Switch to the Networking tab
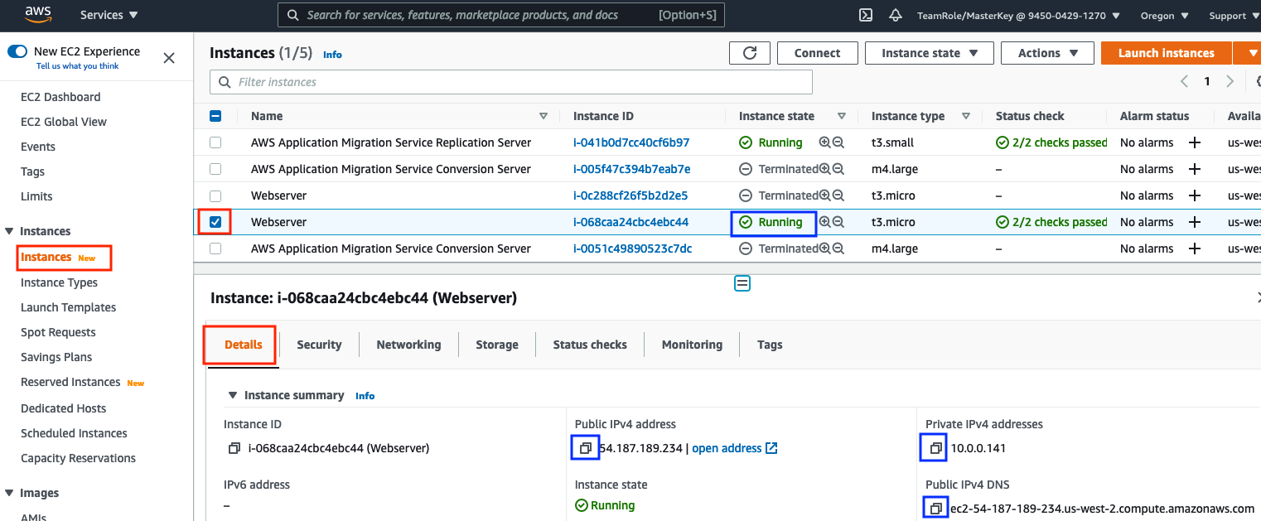Screen dimensions: 1261x521 point(408,345)
